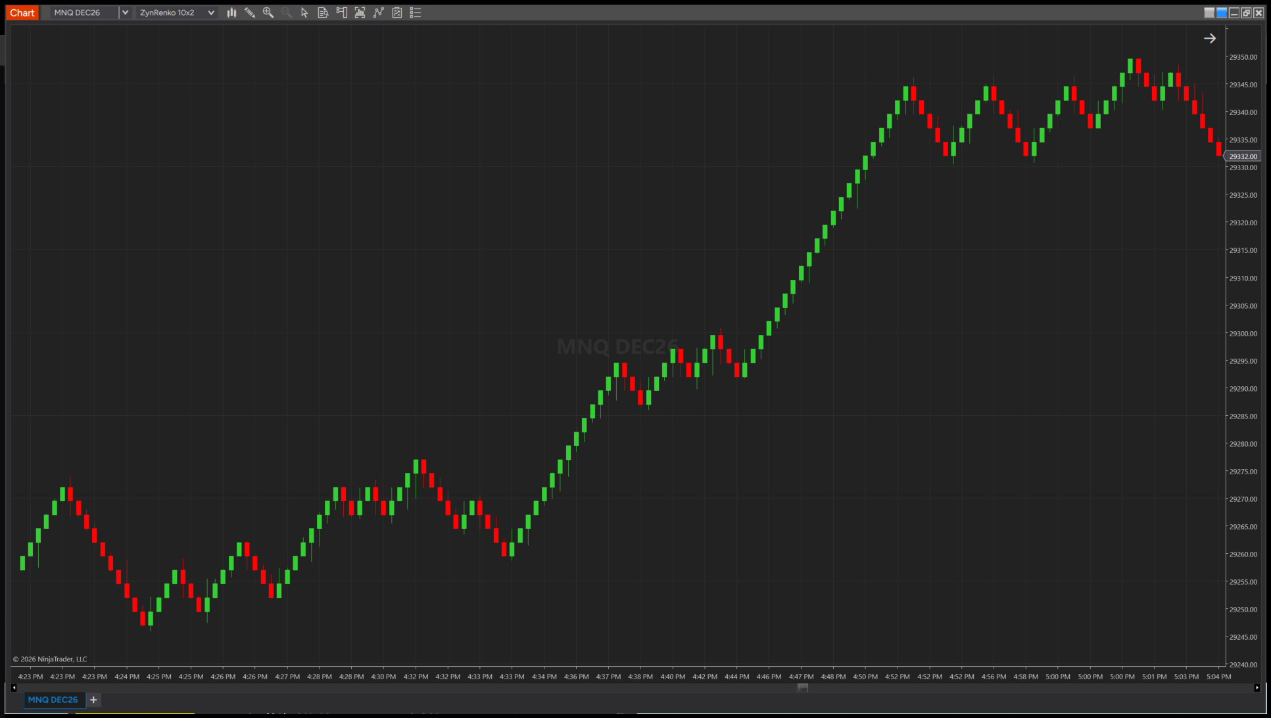Image resolution: width=1271 pixels, height=718 pixels.
Task: Open the Strategies icon
Action: pos(397,12)
